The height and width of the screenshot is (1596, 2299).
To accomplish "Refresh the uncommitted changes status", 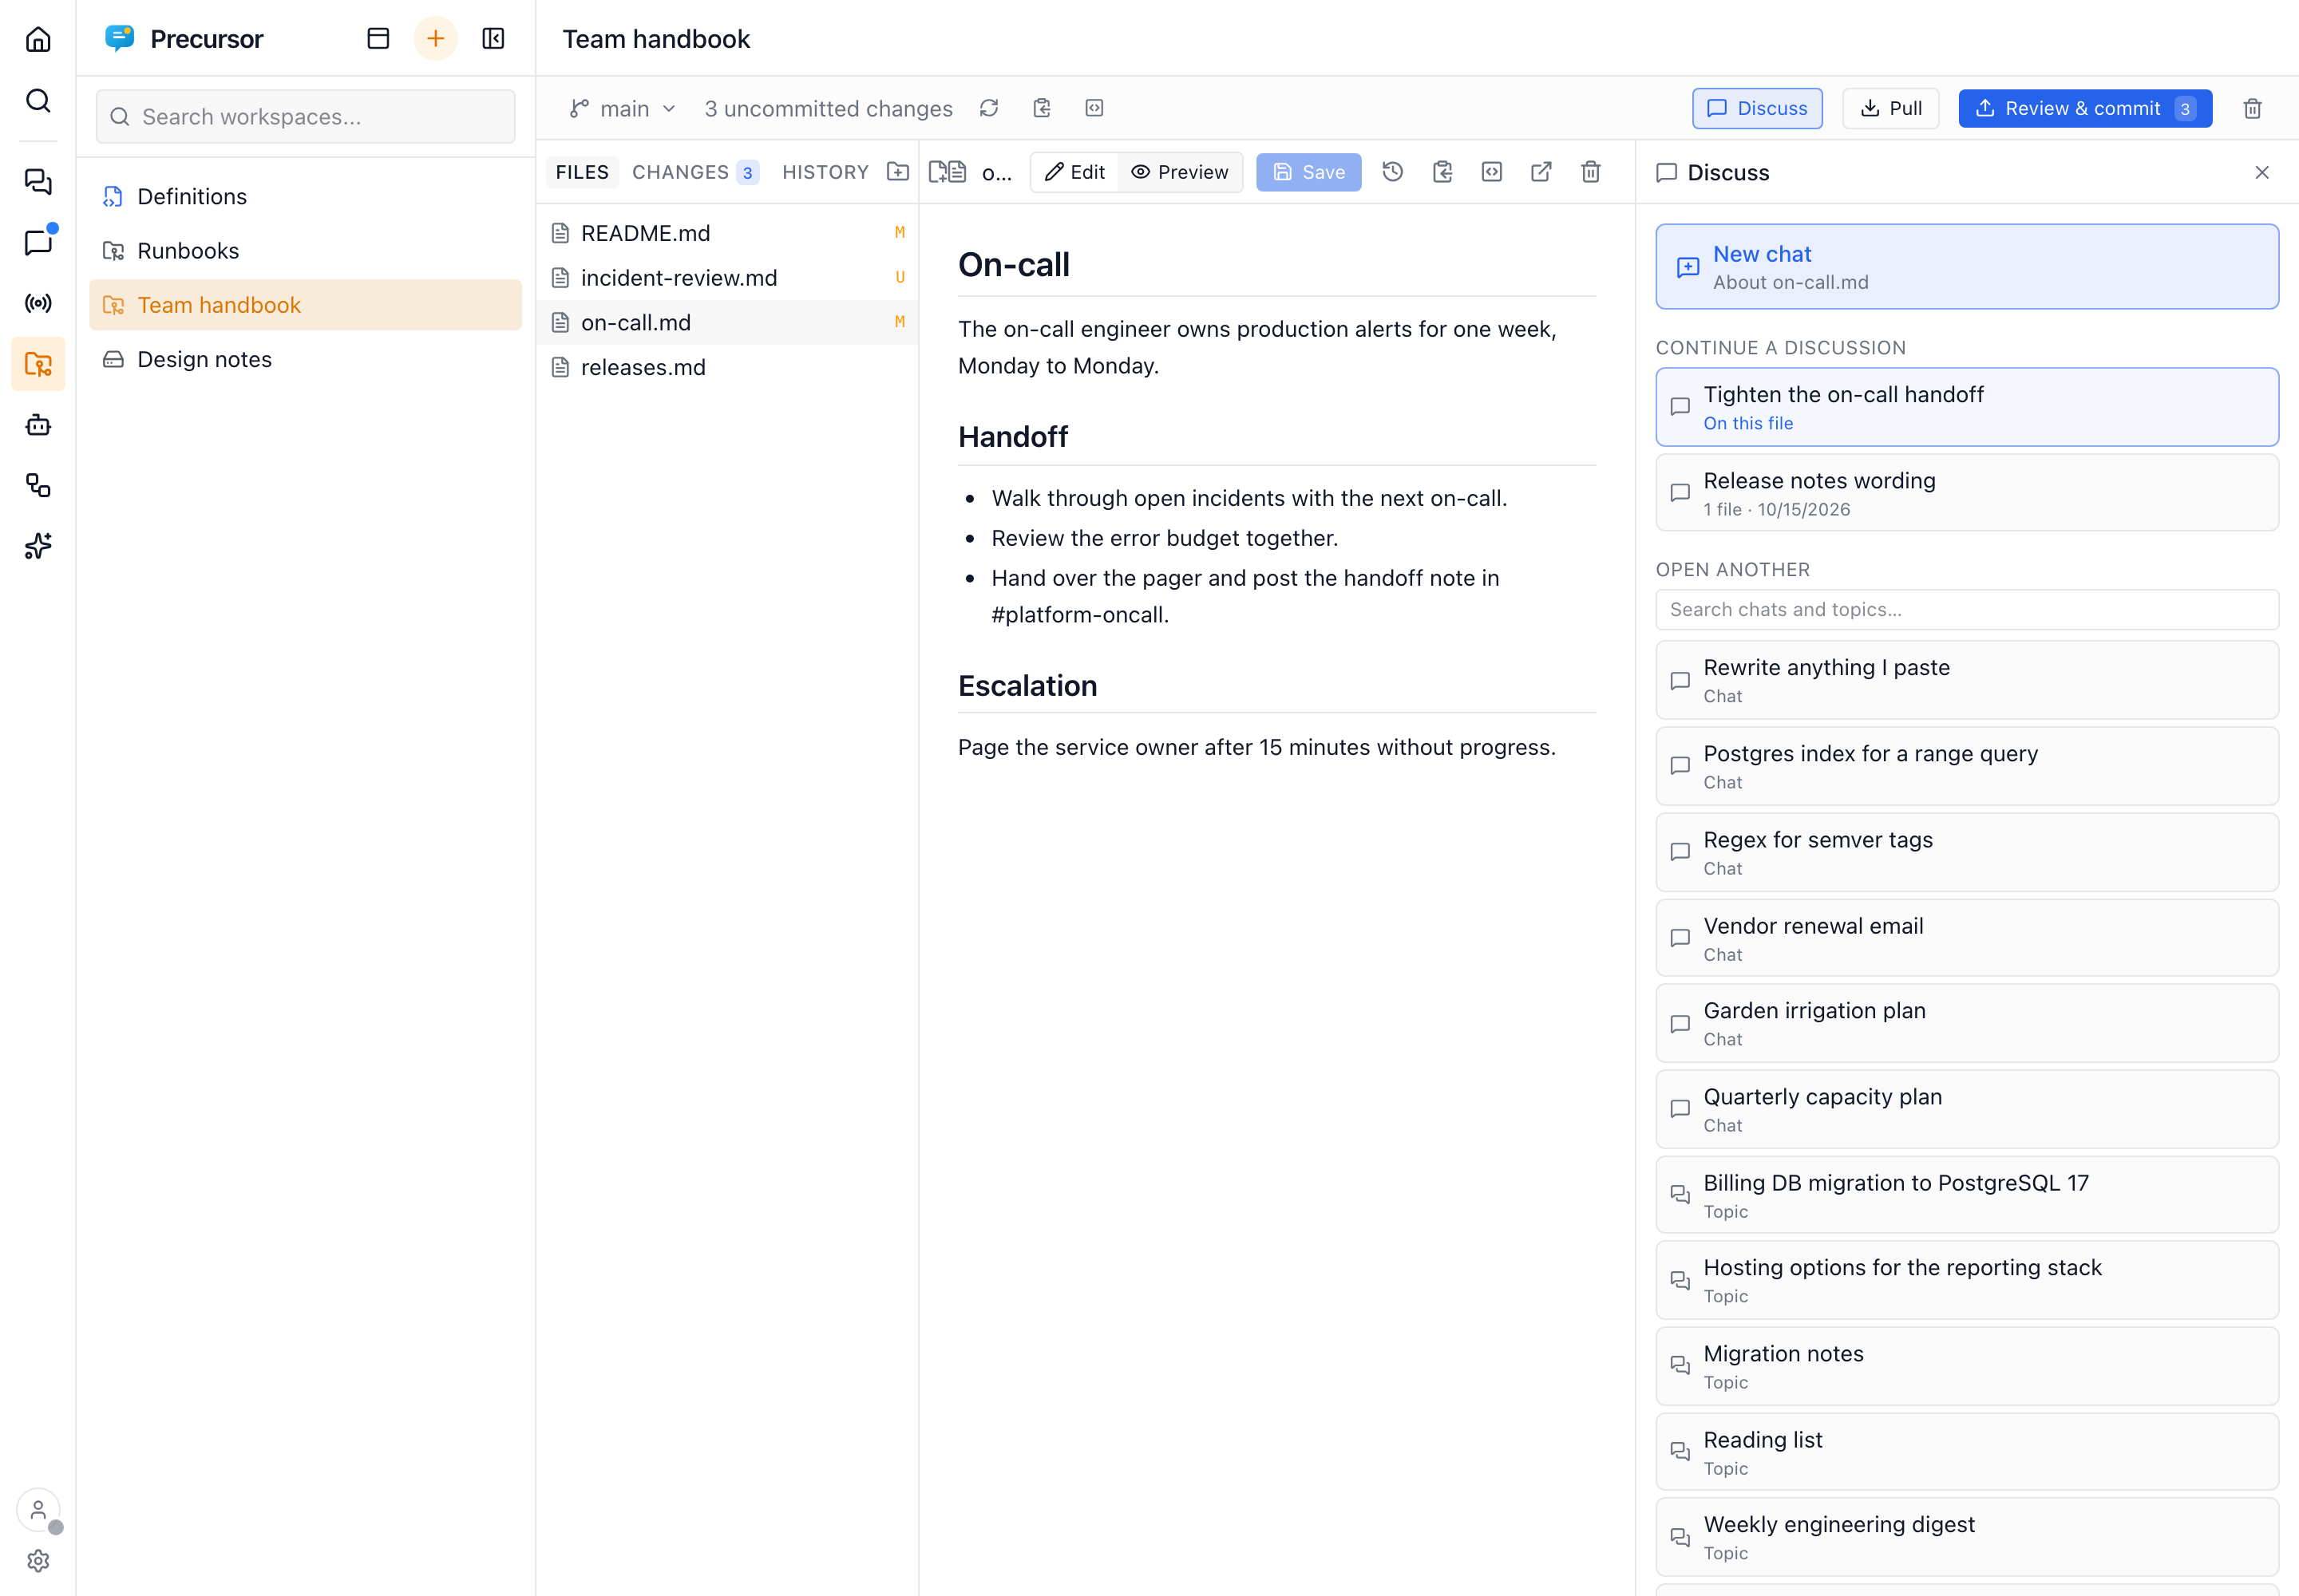I will (x=988, y=108).
